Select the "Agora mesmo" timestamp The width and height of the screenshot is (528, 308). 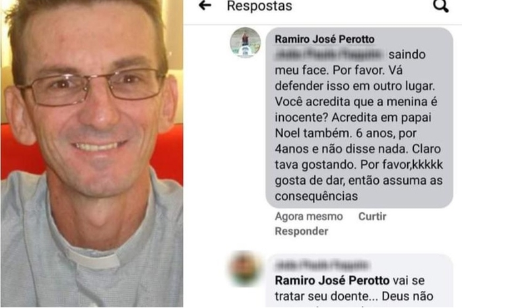coord(309,216)
